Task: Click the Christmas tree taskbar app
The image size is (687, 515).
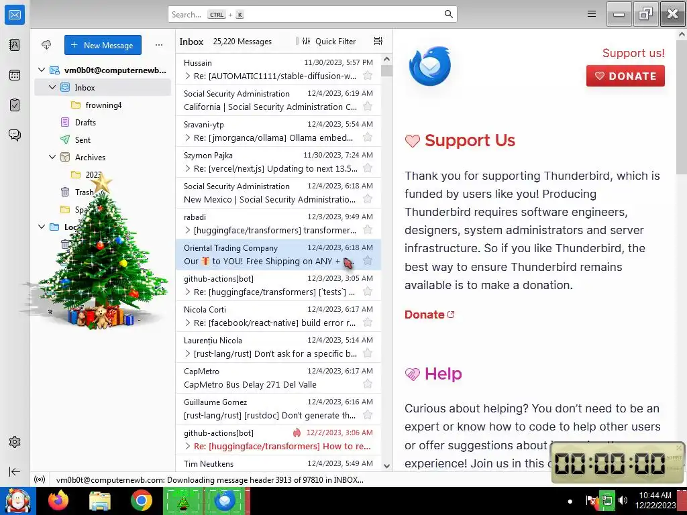Action: point(182,500)
